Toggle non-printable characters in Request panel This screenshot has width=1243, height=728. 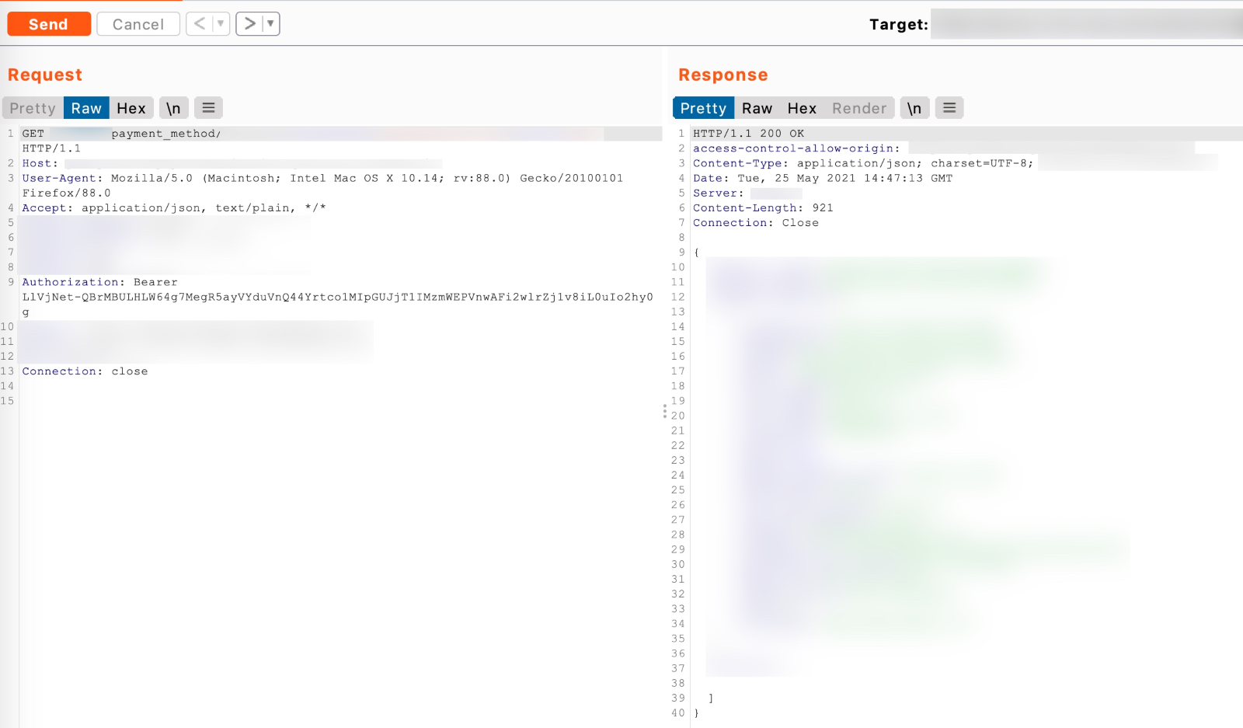point(173,108)
